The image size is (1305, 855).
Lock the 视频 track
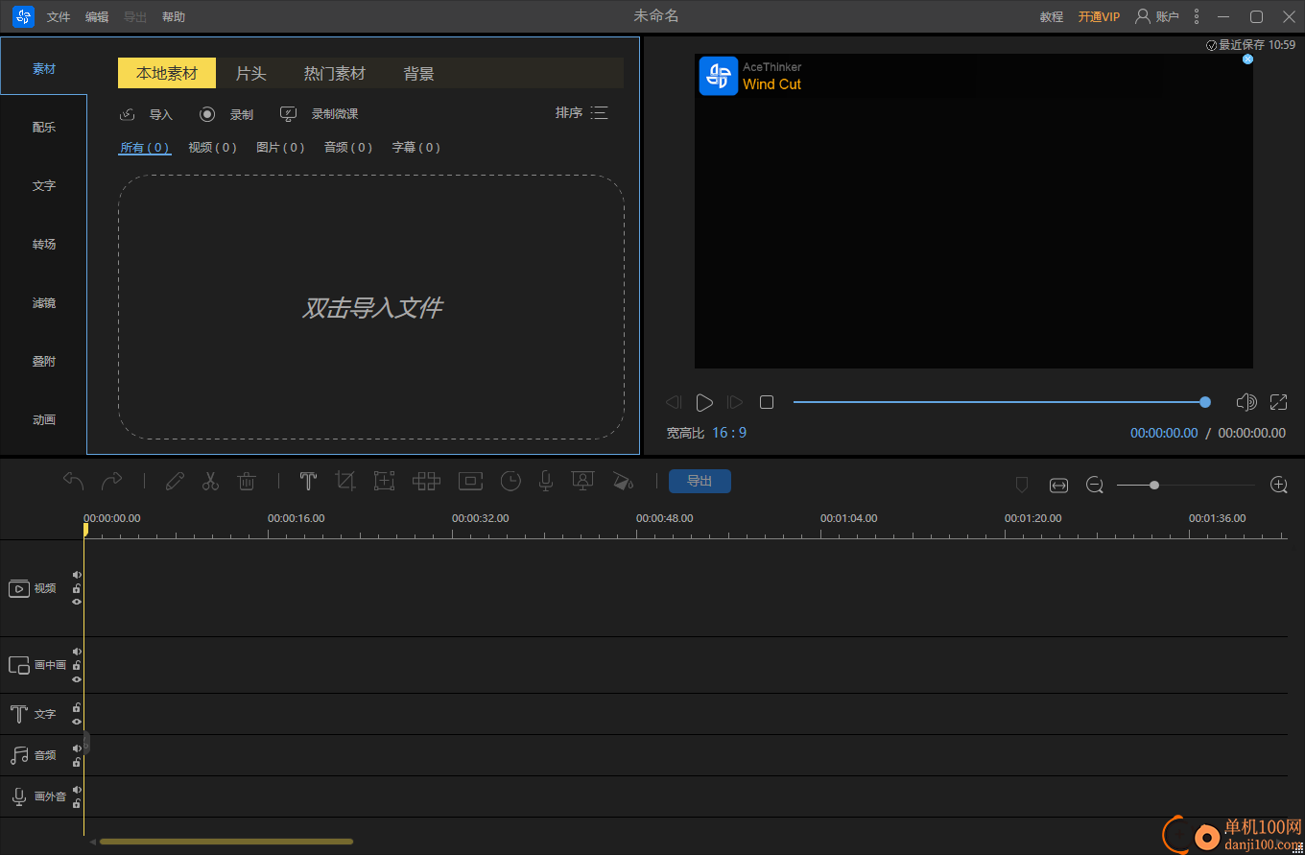point(77,588)
